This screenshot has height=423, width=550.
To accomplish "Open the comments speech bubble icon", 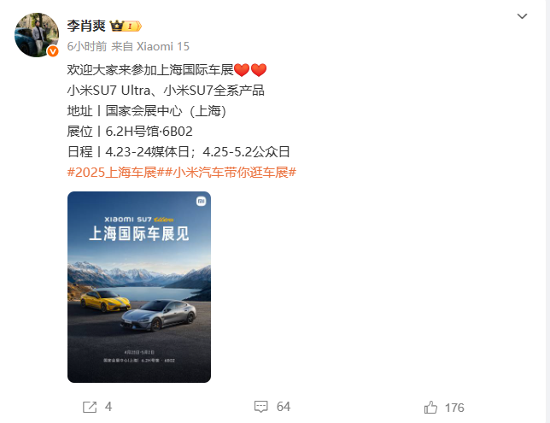I will (260, 407).
